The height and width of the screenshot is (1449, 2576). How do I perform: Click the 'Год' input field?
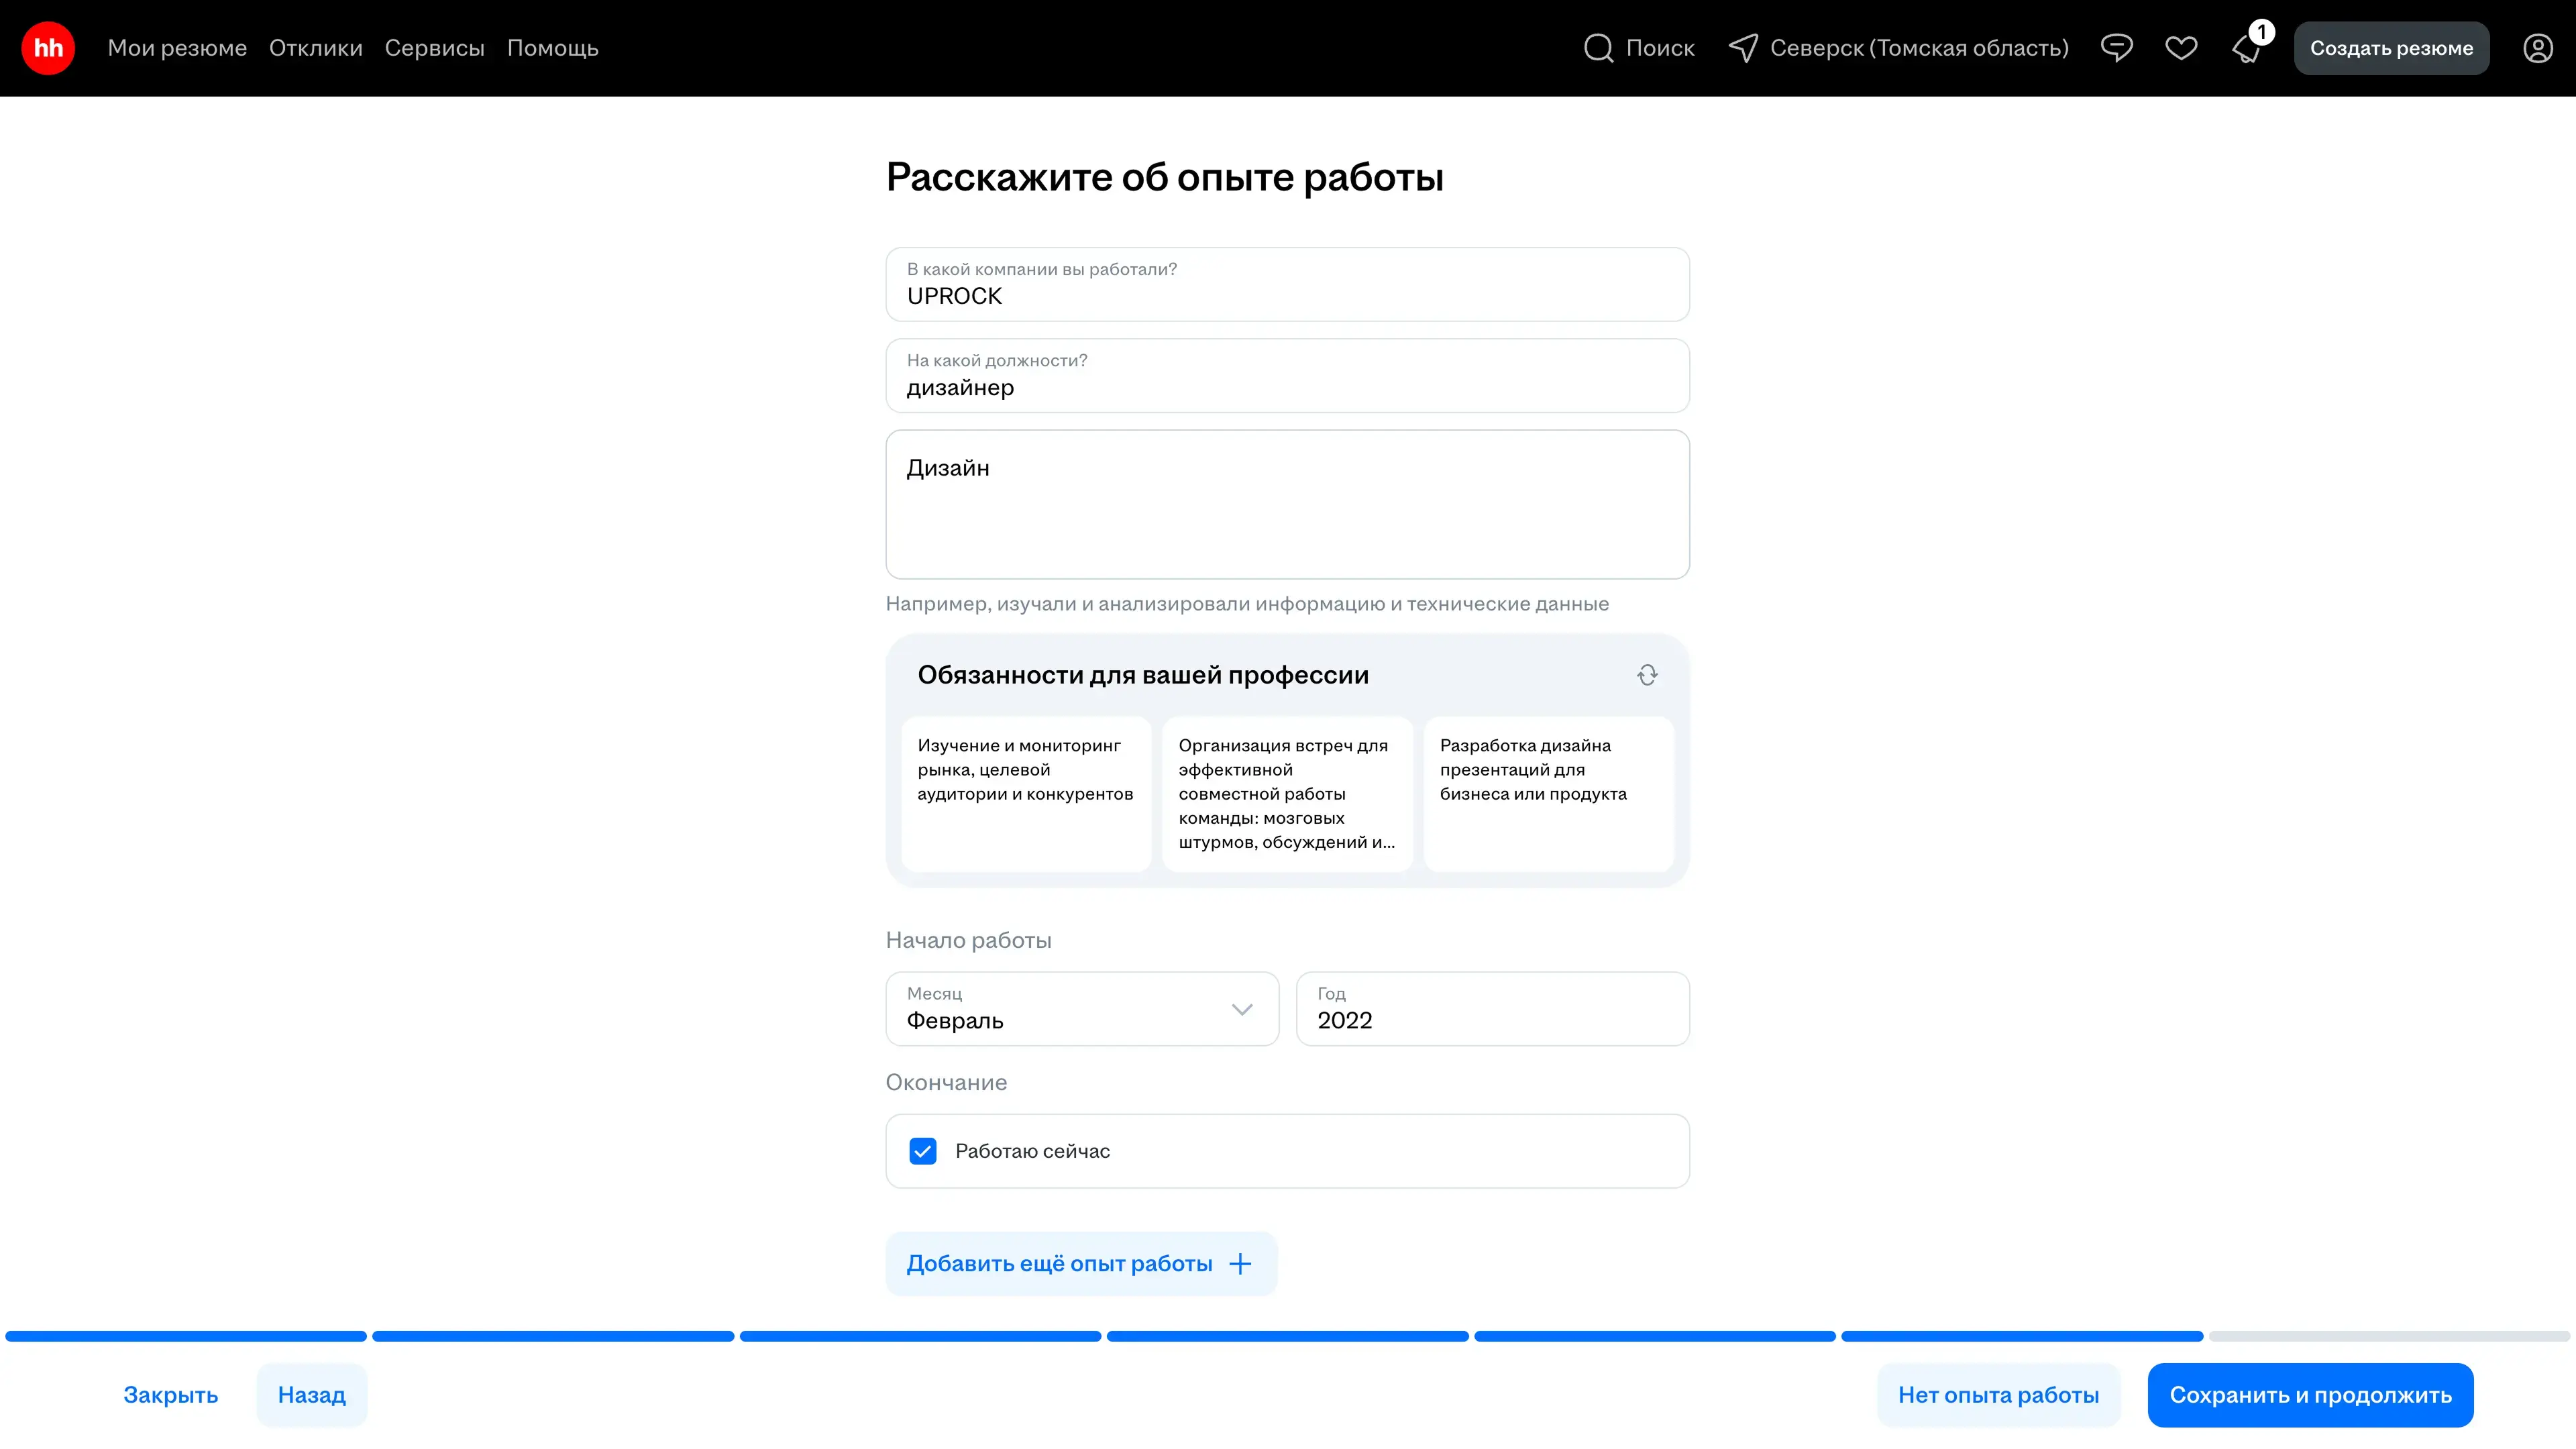coord(1492,1009)
